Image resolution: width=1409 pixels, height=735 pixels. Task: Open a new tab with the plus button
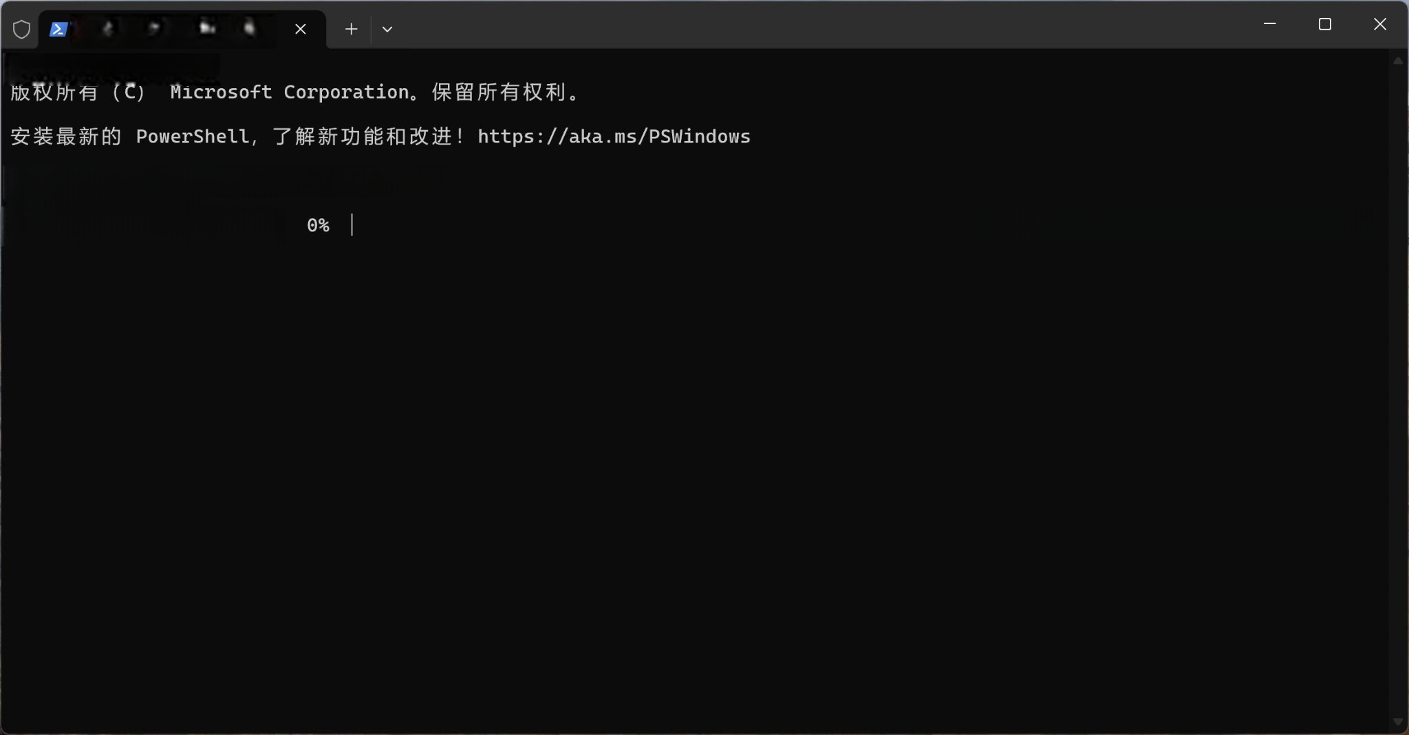pos(351,29)
